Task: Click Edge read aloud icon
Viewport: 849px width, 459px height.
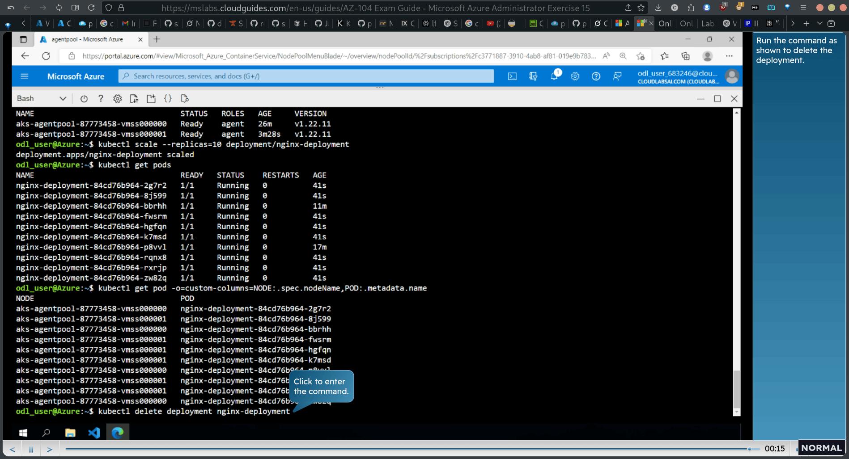Action: 606,56
